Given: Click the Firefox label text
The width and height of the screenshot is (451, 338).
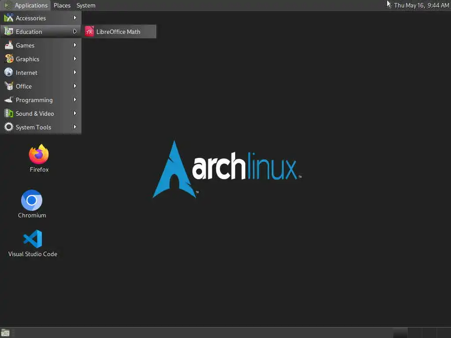Looking at the screenshot, I should [39, 169].
